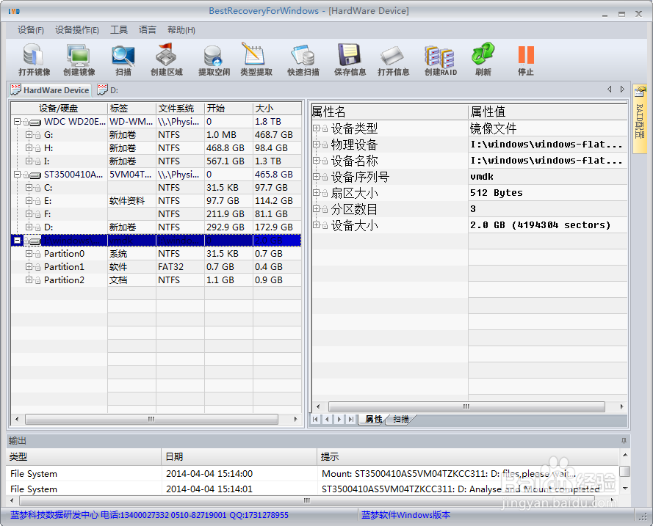The height and width of the screenshot is (526, 653).
Task: Open image with 打开镜像 toolbar icon
Action: [x=34, y=60]
